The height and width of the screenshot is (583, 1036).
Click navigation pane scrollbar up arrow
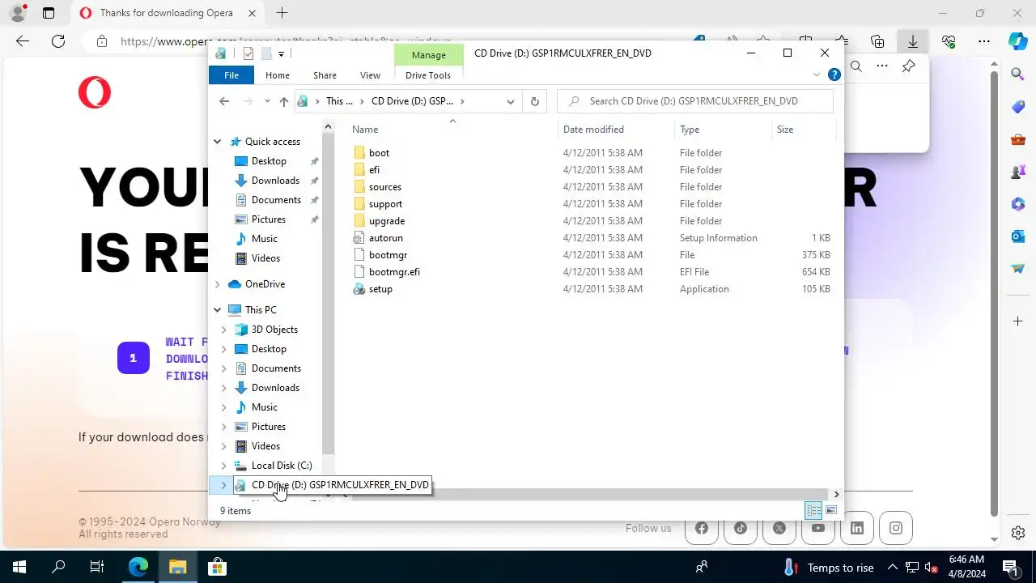pos(328,126)
